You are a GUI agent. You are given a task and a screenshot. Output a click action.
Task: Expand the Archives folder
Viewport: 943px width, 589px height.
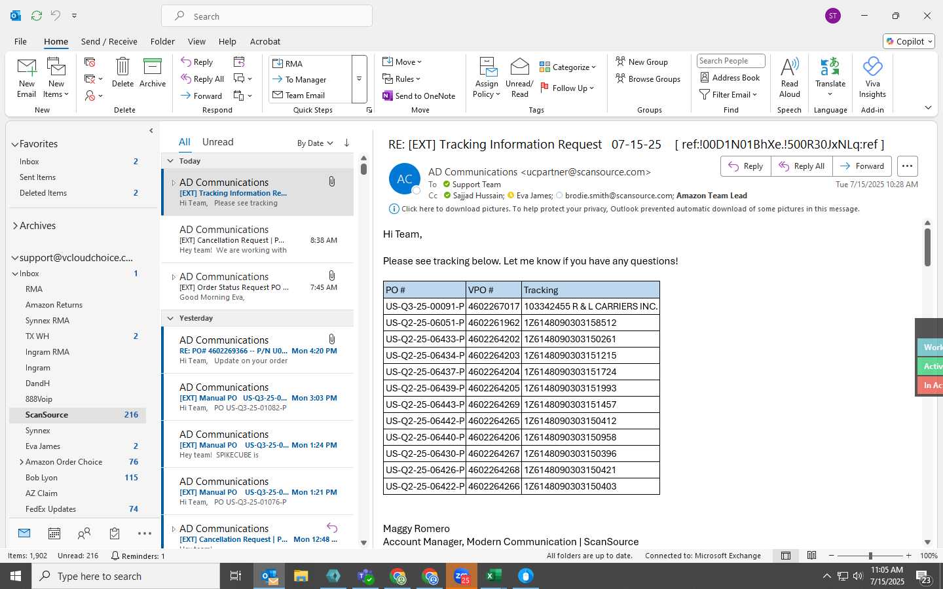pos(14,226)
